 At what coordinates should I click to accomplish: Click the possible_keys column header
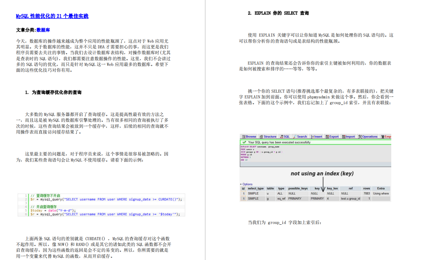point(298,188)
